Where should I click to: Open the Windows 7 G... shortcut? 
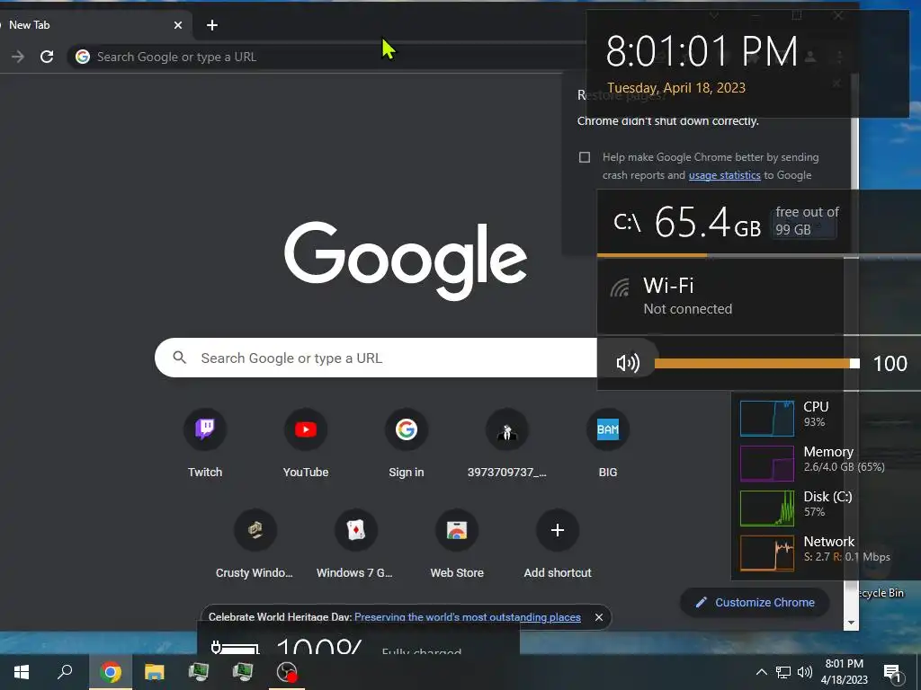(x=356, y=530)
